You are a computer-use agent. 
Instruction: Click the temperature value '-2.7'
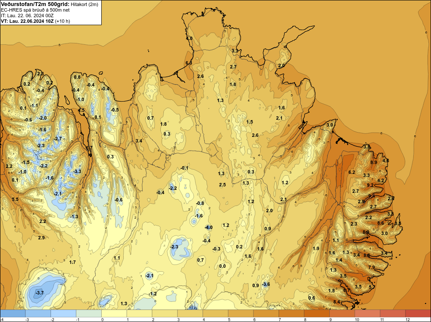coord(58,139)
